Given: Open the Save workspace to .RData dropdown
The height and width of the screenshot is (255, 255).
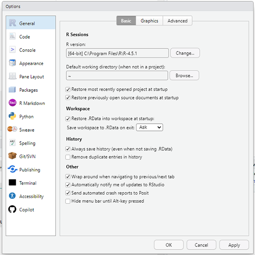Looking at the screenshot, I should coord(149,127).
